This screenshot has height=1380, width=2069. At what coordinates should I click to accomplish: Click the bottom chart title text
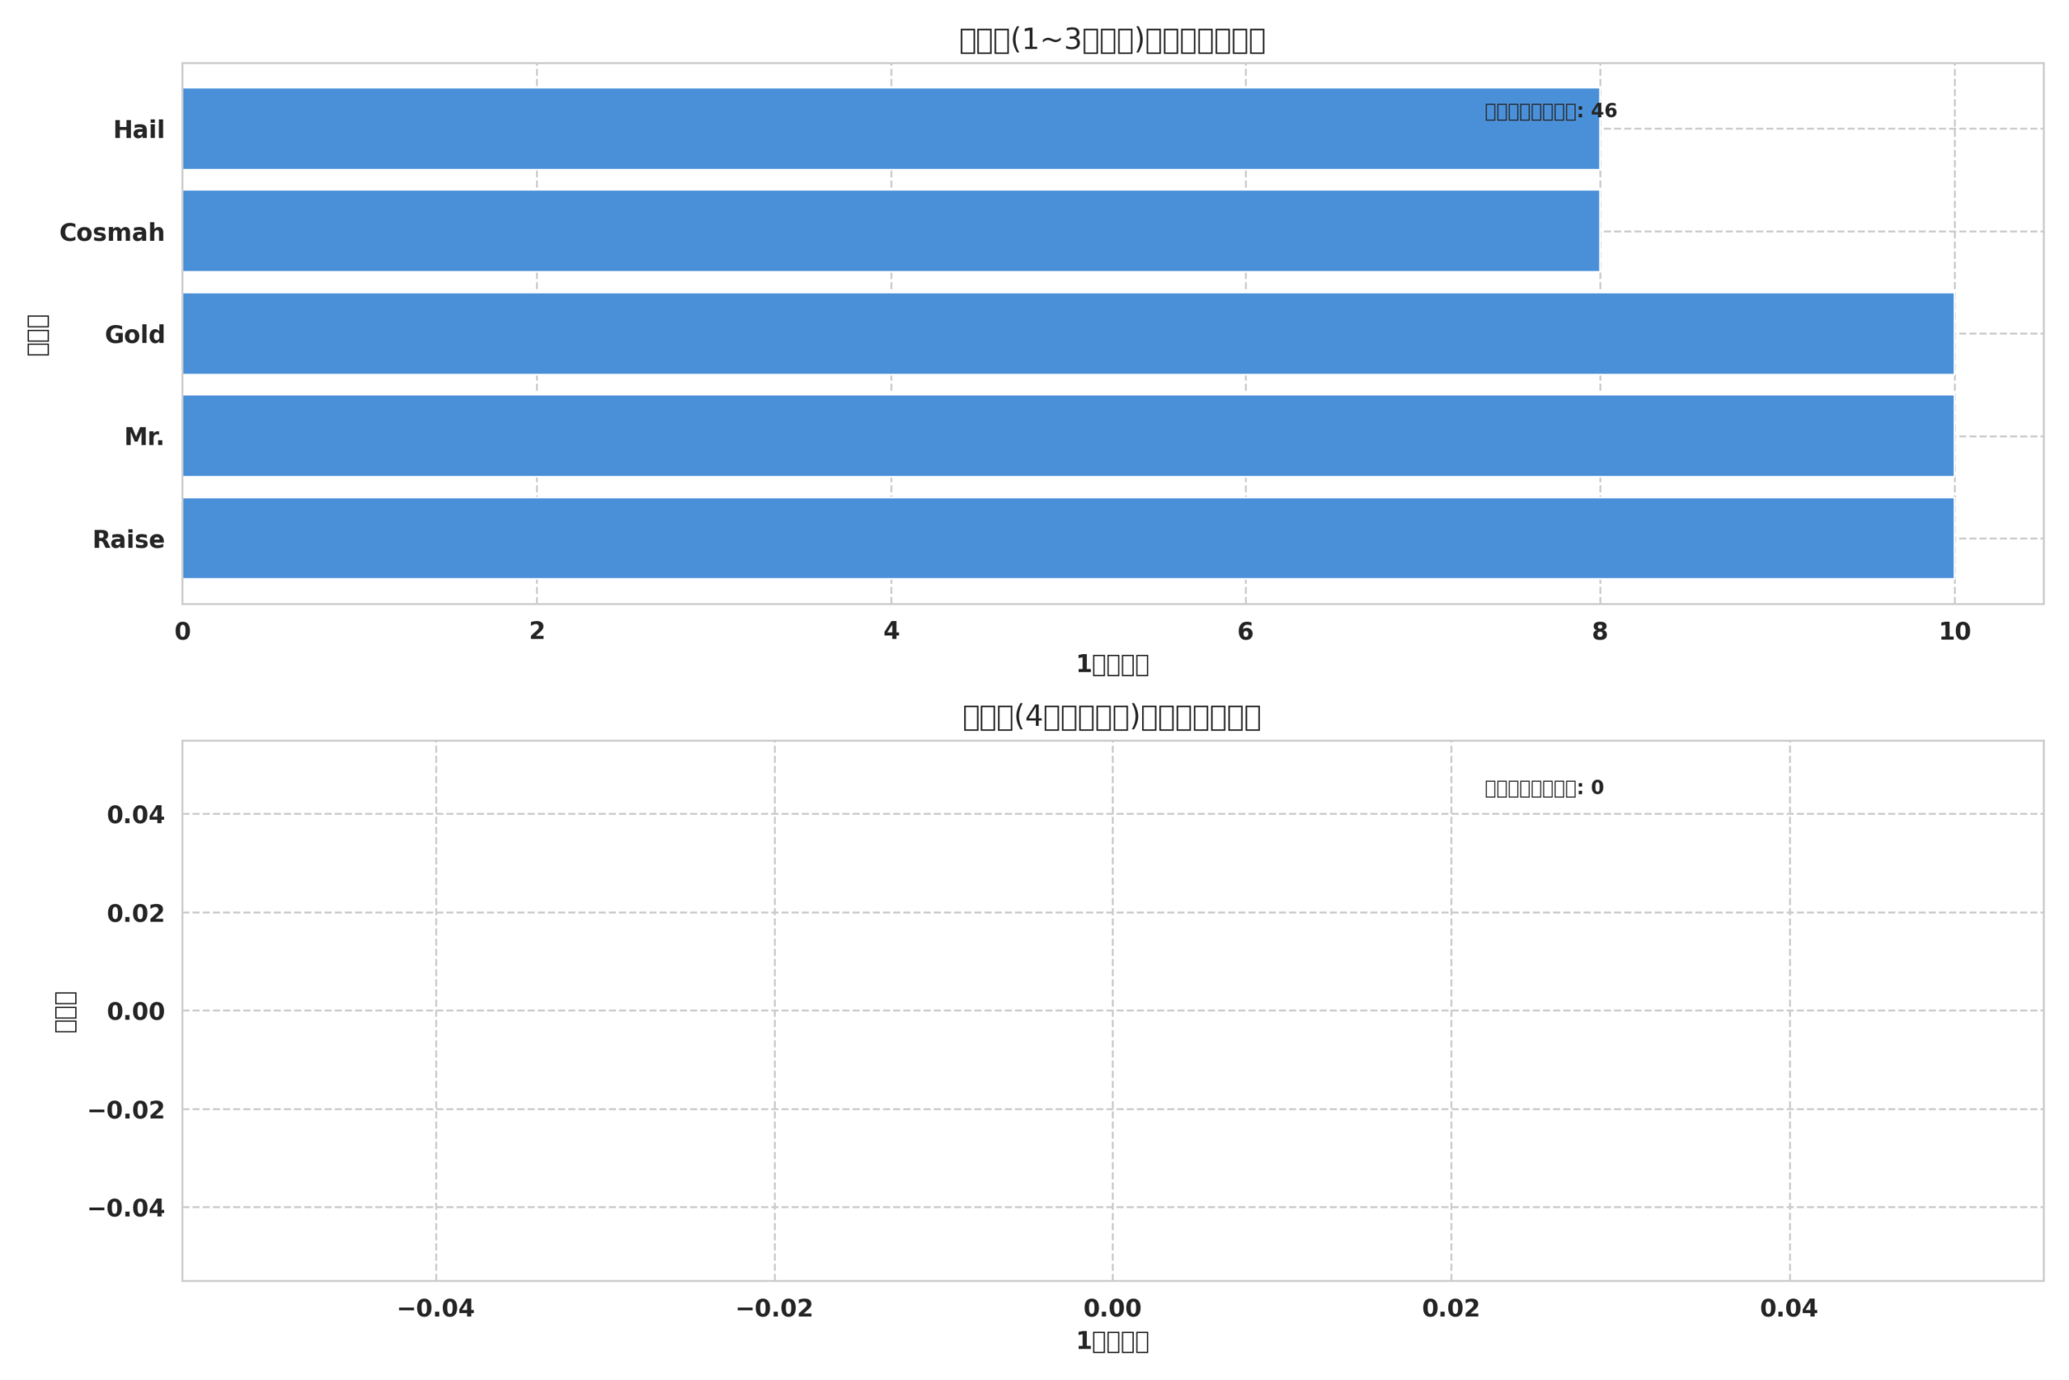click(x=1112, y=717)
